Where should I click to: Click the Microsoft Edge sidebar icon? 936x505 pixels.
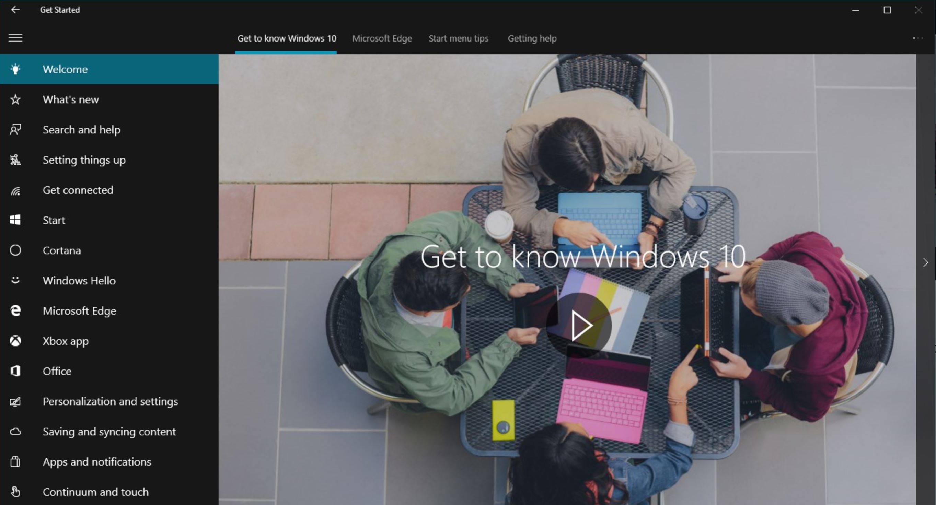(x=15, y=310)
